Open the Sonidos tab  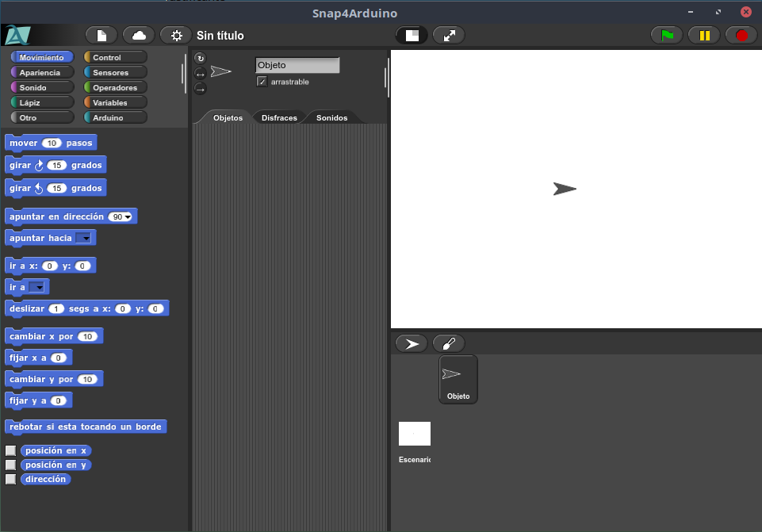[x=331, y=117]
